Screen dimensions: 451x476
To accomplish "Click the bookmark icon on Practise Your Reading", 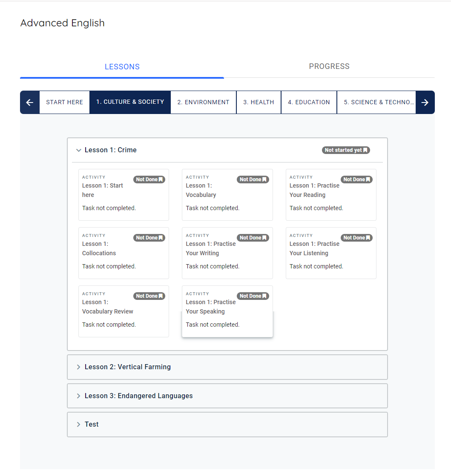I will click(368, 179).
